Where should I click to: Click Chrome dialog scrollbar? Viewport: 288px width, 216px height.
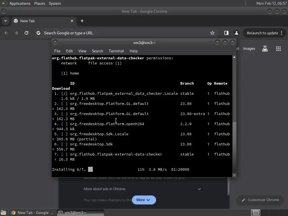click(x=228, y=186)
